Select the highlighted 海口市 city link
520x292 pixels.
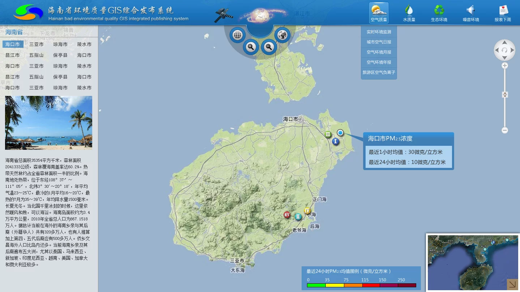pyautogui.click(x=13, y=44)
